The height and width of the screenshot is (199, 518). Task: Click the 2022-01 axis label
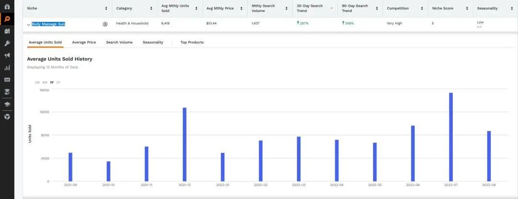pyautogui.click(x=223, y=185)
